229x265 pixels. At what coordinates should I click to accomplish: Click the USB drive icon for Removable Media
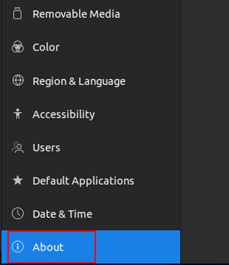point(18,13)
